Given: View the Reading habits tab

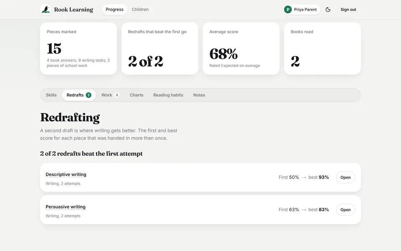Looking at the screenshot, I should point(168,95).
